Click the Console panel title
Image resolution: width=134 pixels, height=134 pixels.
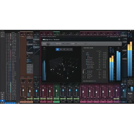click(2, 30)
